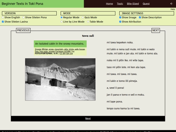Uncheck the Show Image checkbox
Screen dimensions: 176x132
[120, 17]
